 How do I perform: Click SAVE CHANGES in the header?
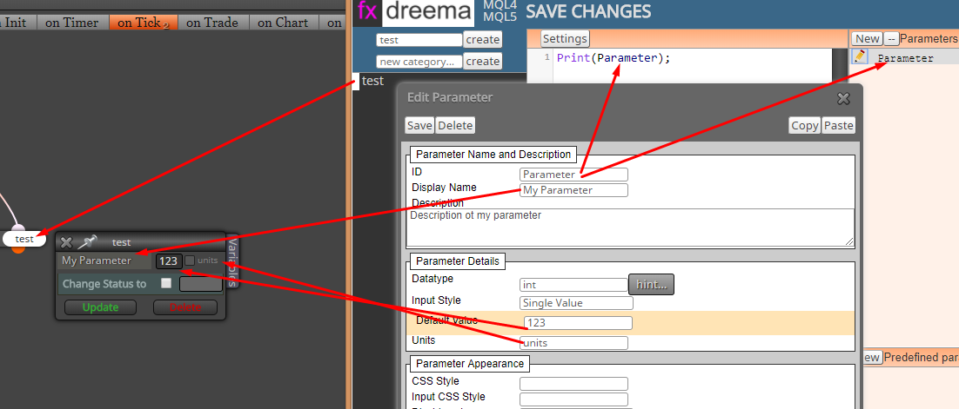(x=588, y=11)
